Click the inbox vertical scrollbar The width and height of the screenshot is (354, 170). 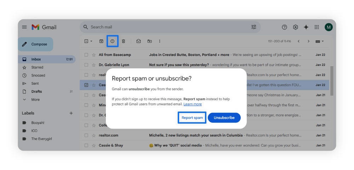click(332, 81)
